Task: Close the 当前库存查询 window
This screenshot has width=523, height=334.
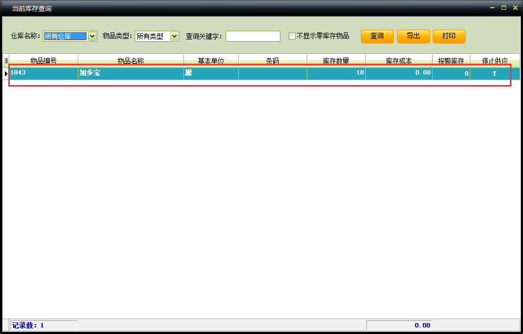Action: [515, 8]
